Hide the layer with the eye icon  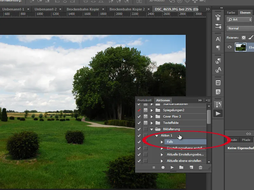pyautogui.click(x=229, y=47)
